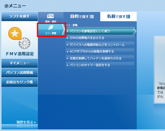This screenshot has width=165, height=131.
Task: Click the gear icon under the star
Action: coord(24,43)
